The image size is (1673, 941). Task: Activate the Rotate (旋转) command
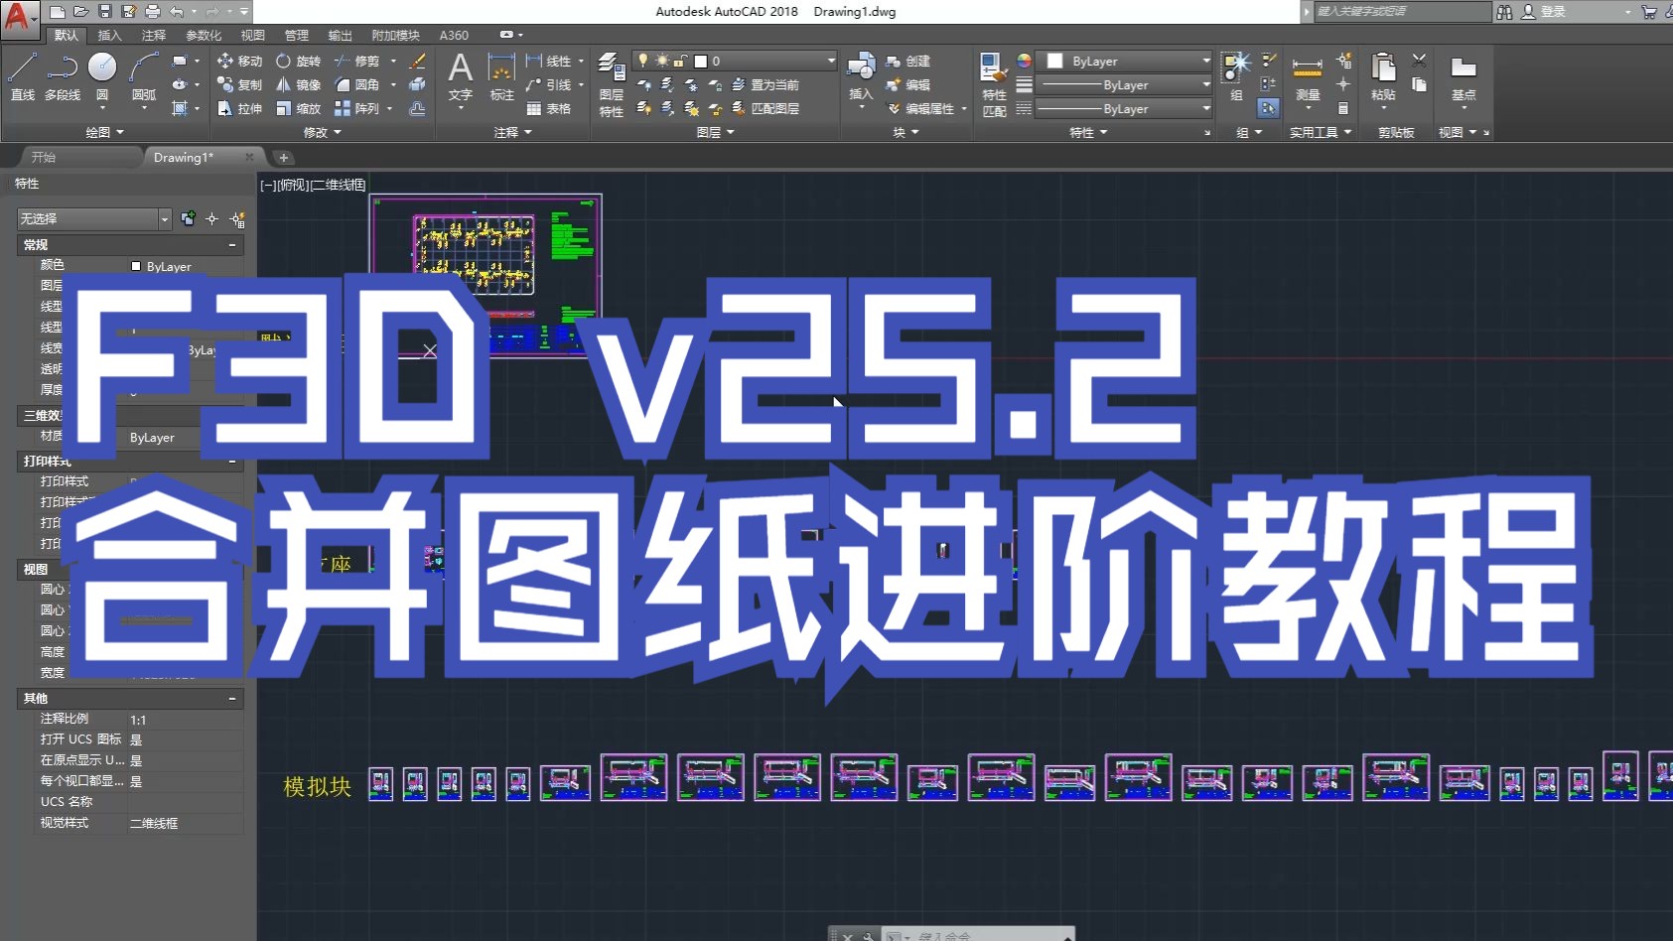tap(299, 61)
